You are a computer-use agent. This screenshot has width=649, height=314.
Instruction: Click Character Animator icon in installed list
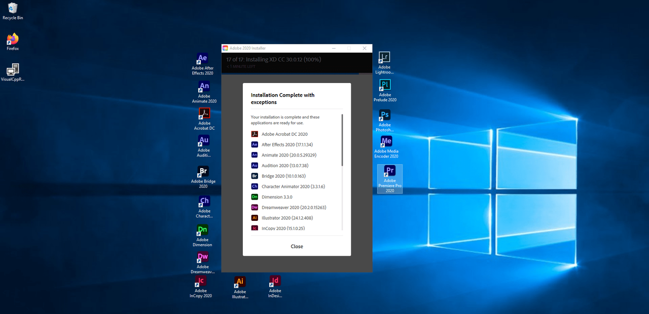pyautogui.click(x=255, y=186)
